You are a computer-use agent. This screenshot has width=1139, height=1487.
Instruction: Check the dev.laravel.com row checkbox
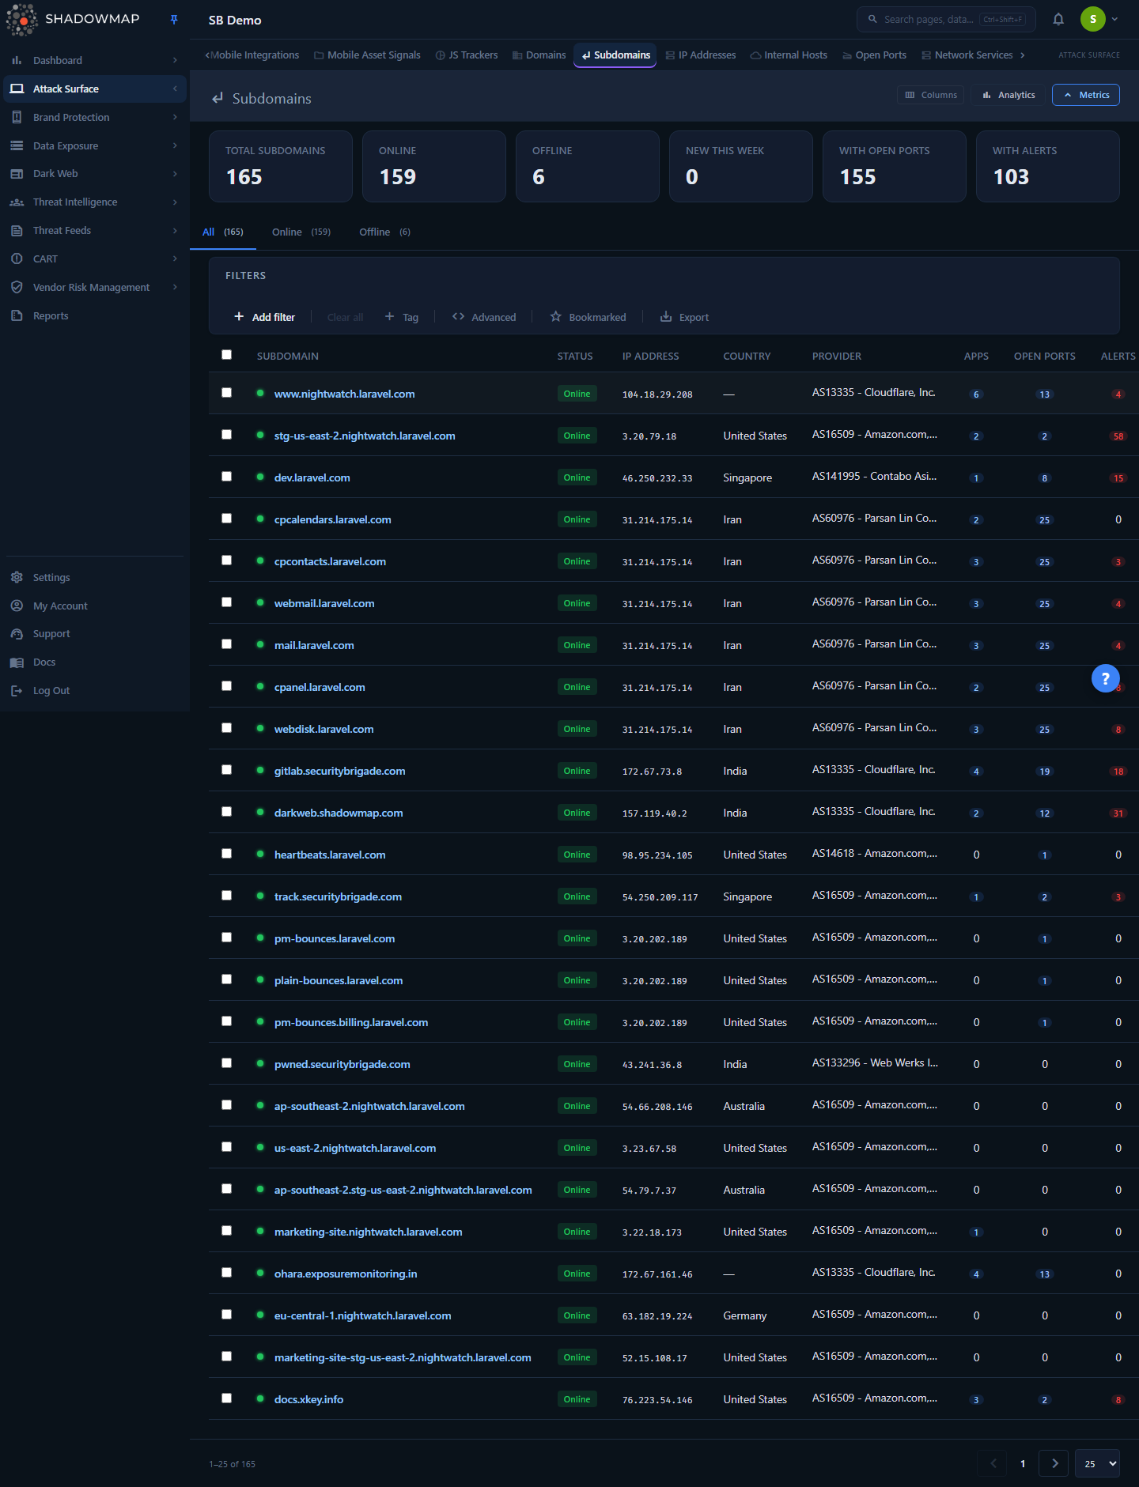click(227, 477)
